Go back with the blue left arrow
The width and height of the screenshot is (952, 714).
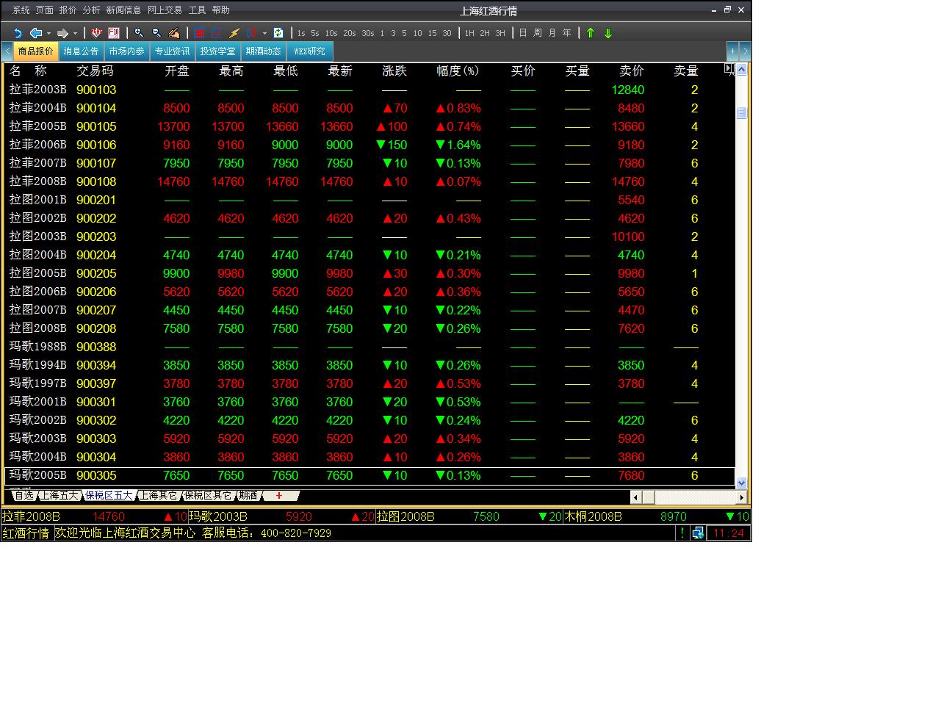pos(35,33)
